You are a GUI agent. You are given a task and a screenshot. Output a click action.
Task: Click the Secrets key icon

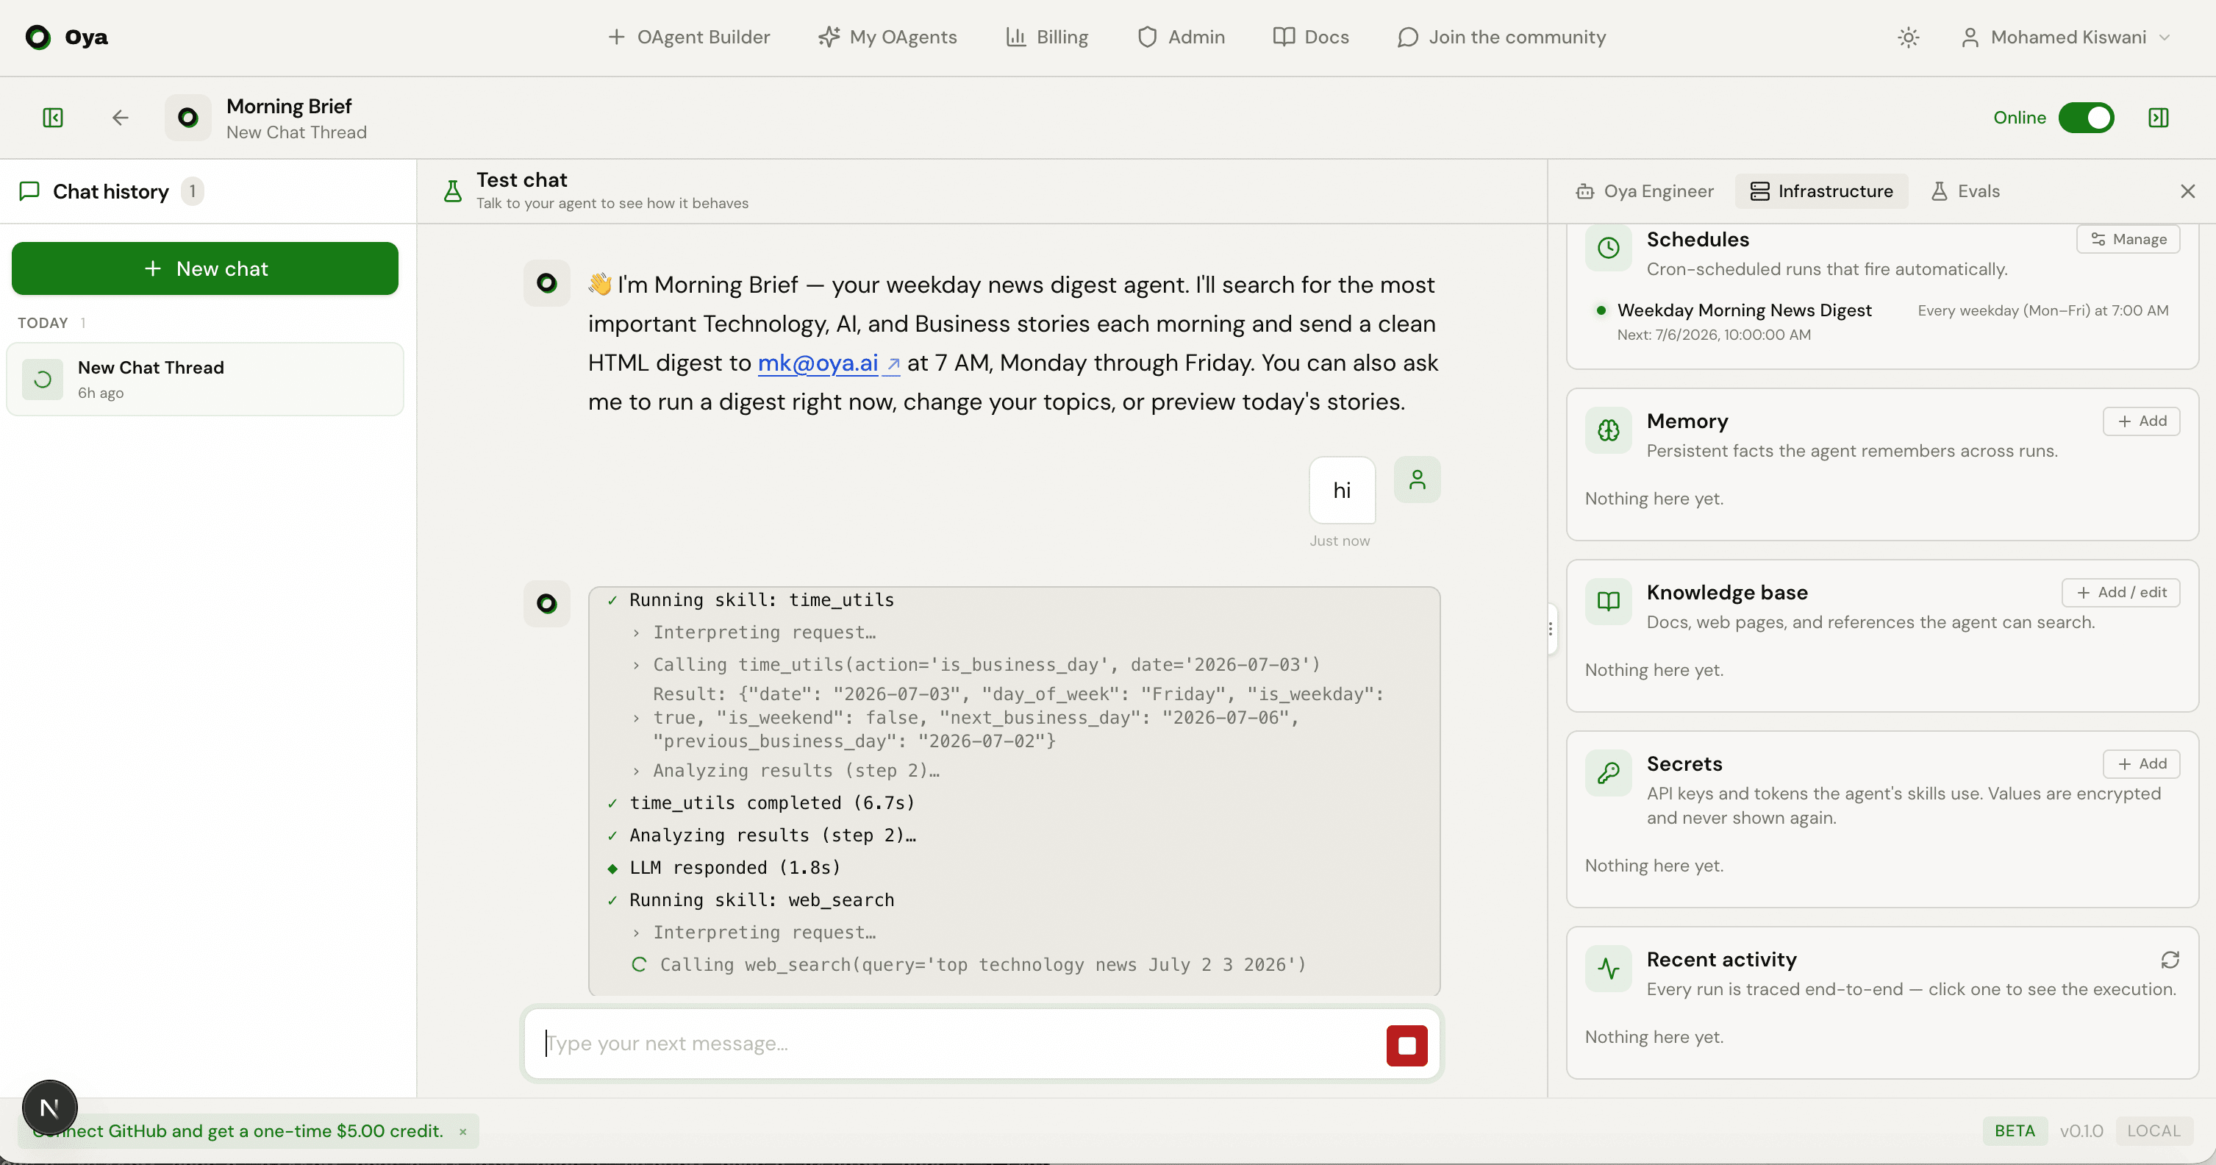pos(1608,773)
